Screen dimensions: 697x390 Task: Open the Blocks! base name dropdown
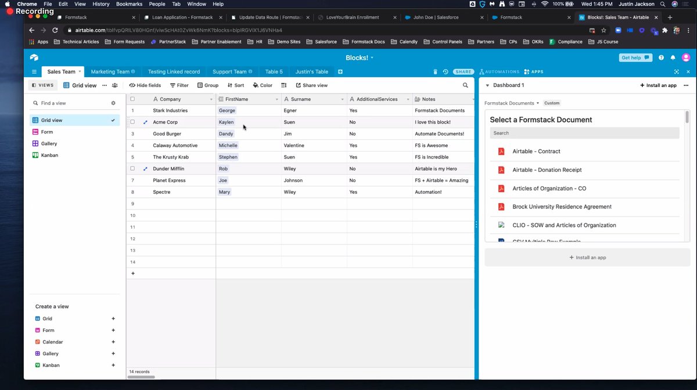360,57
